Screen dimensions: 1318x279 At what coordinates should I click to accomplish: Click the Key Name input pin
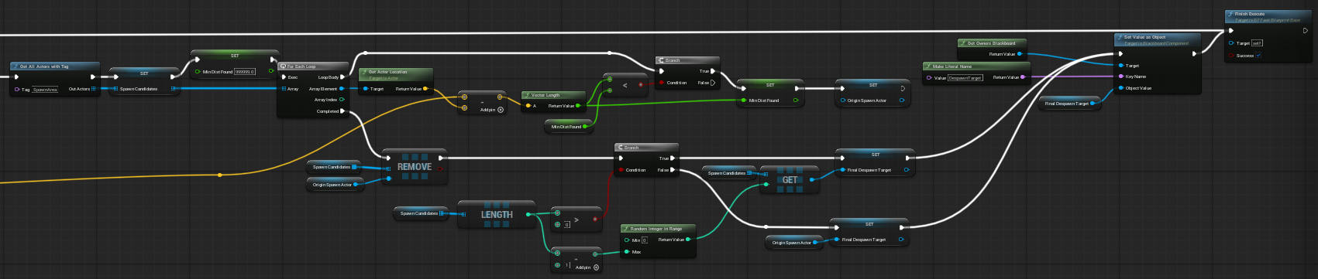click(1120, 77)
